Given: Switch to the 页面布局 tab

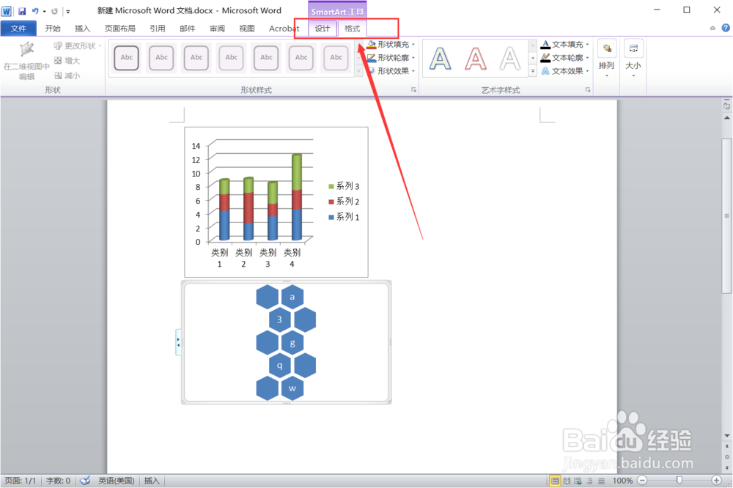Looking at the screenshot, I should point(120,28).
